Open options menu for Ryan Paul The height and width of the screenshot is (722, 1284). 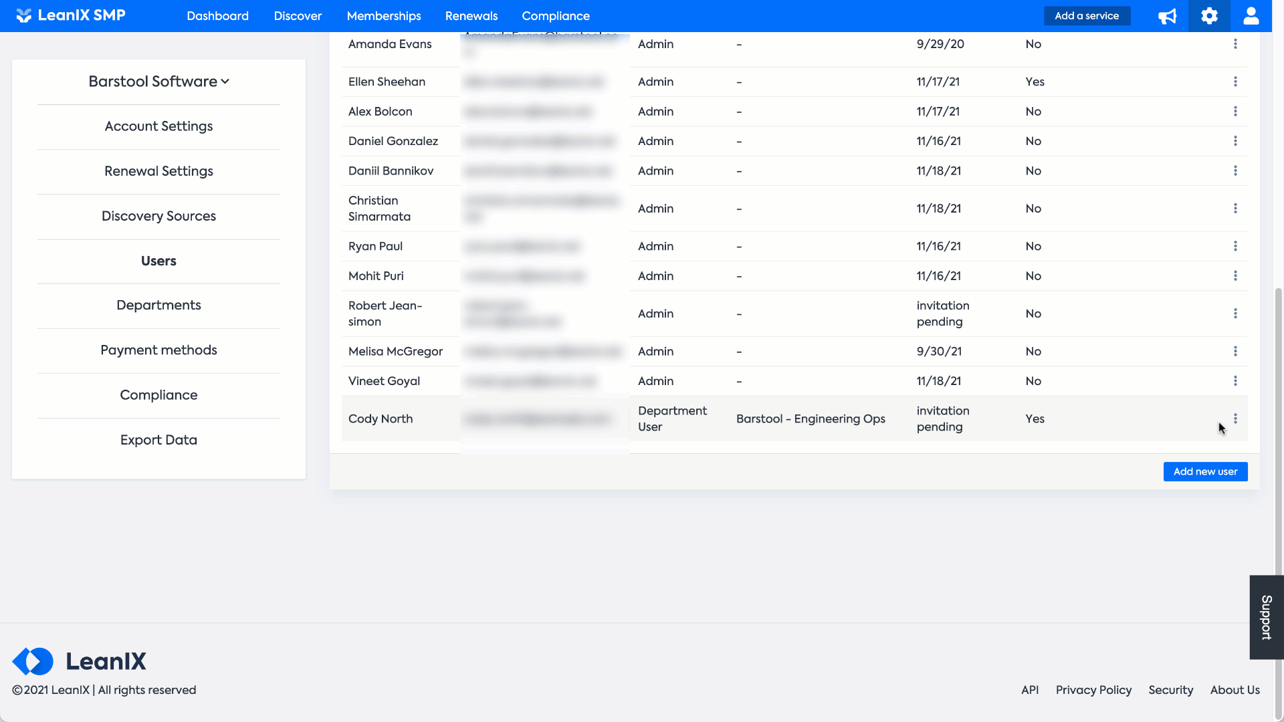coord(1235,246)
